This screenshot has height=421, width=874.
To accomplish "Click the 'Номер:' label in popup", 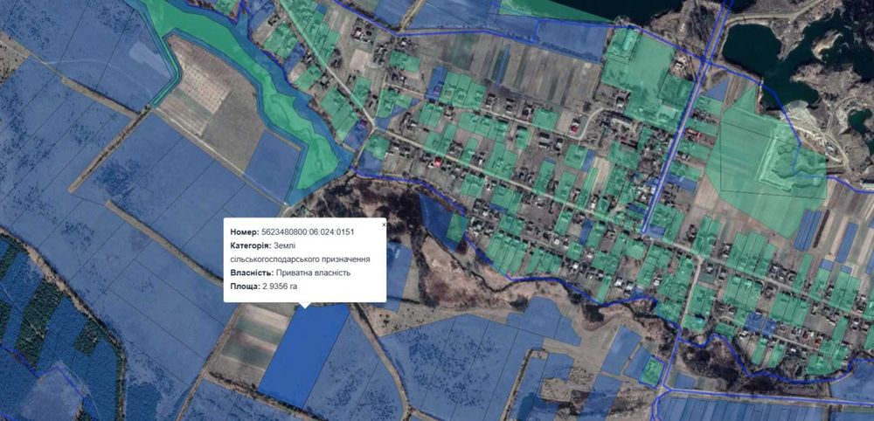I will click(x=244, y=231).
